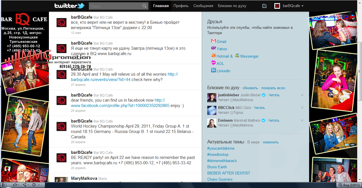Click the обновить link

pyautogui.click(x=250, y=88)
